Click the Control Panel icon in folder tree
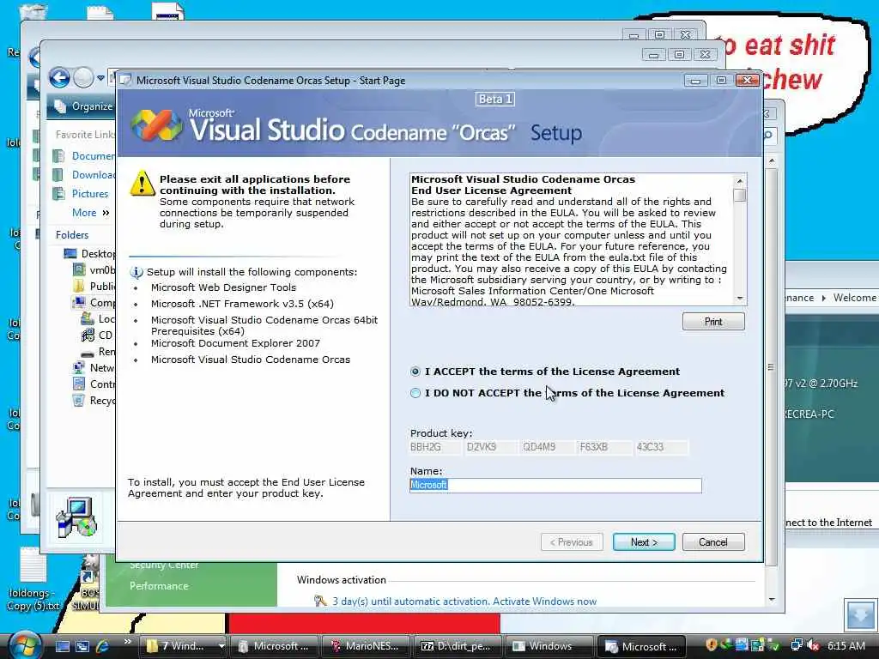Viewport: 879px width, 659px height. pos(79,384)
